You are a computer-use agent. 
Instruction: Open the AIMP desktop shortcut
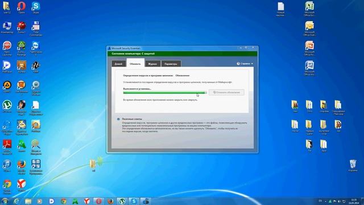pyautogui.click(x=7, y=87)
